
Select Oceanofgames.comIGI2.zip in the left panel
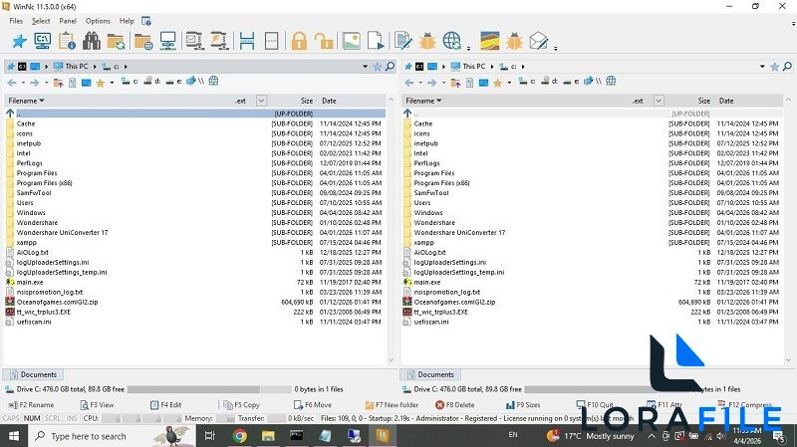(x=195, y=302)
